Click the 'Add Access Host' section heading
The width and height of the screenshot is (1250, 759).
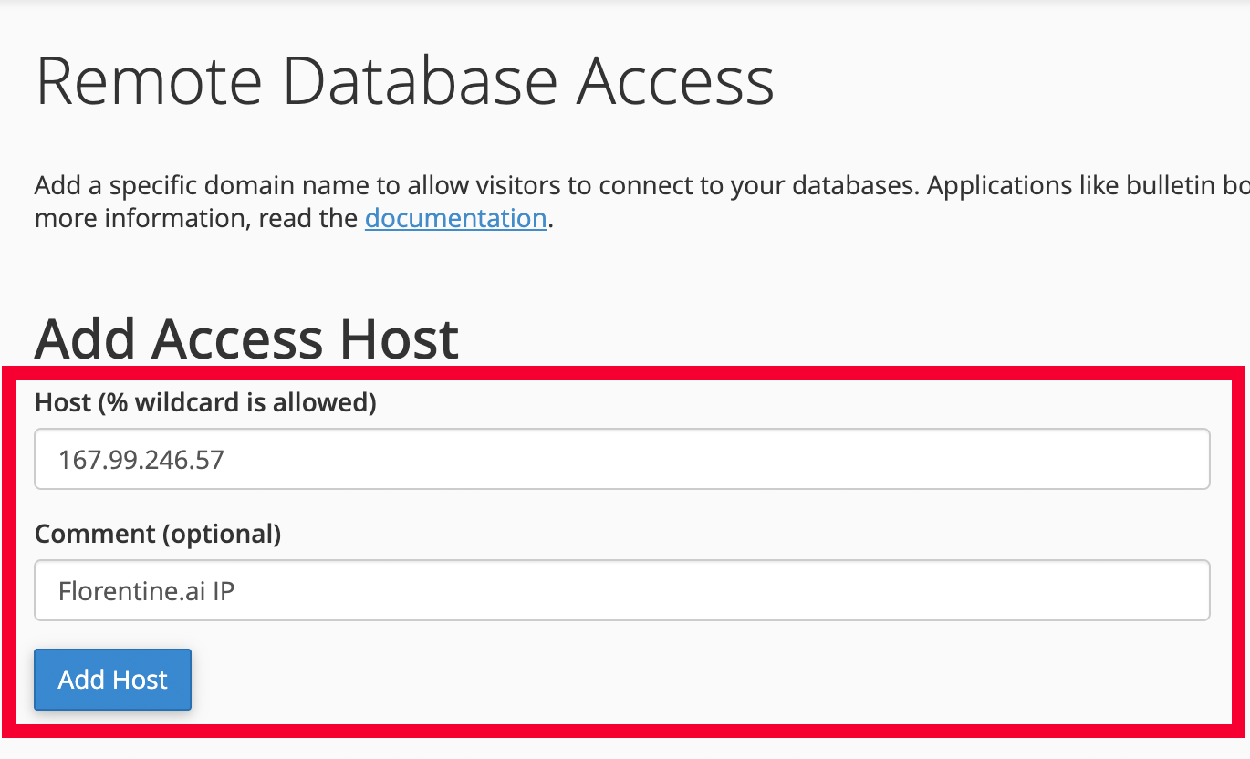(246, 339)
